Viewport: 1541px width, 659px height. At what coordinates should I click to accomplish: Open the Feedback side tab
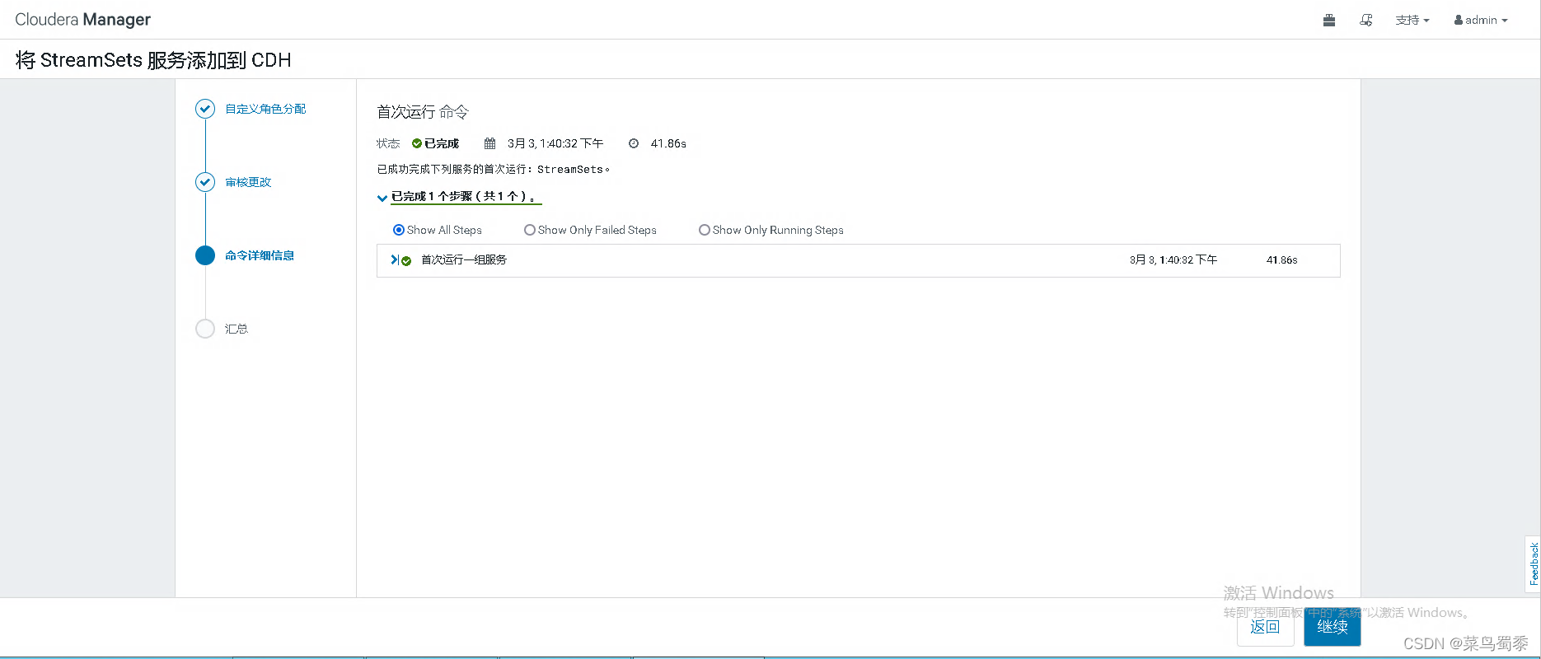1533,563
